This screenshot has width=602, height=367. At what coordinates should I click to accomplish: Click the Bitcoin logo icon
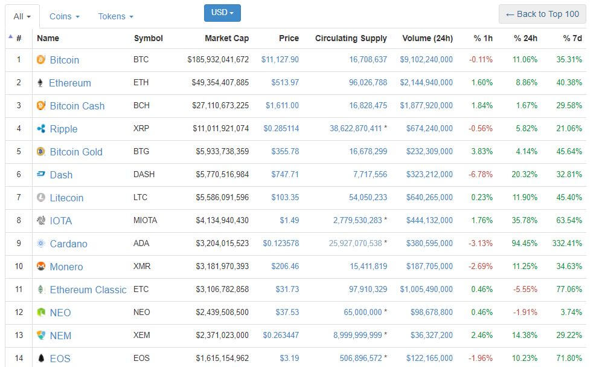40,60
